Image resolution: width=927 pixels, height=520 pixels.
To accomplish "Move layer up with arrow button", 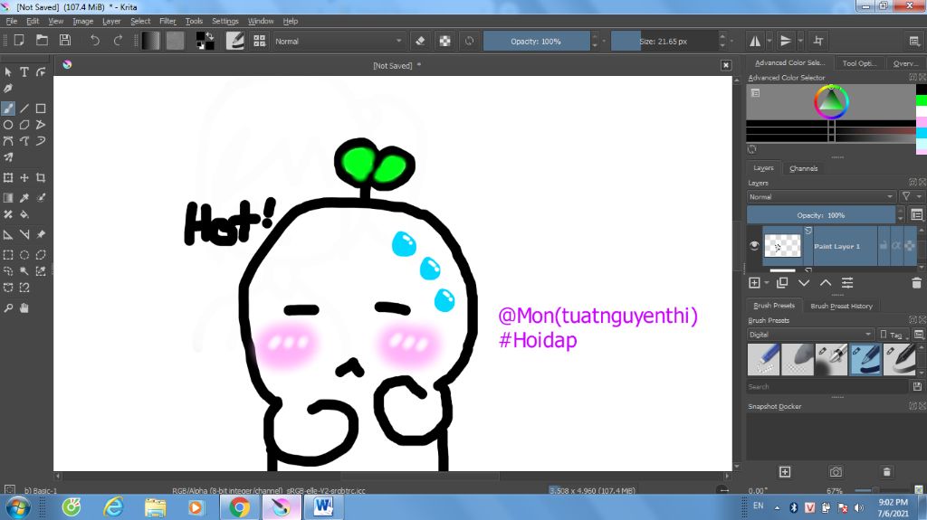I will (x=826, y=283).
